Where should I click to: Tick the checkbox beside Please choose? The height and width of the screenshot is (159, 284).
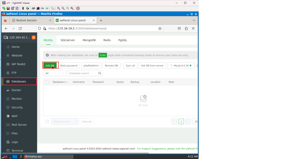(47, 121)
